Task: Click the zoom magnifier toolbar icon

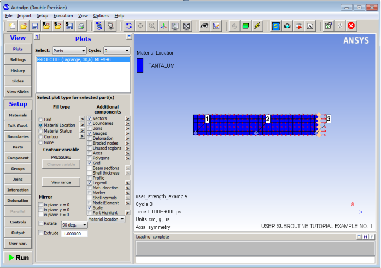Action: [x=152, y=26]
